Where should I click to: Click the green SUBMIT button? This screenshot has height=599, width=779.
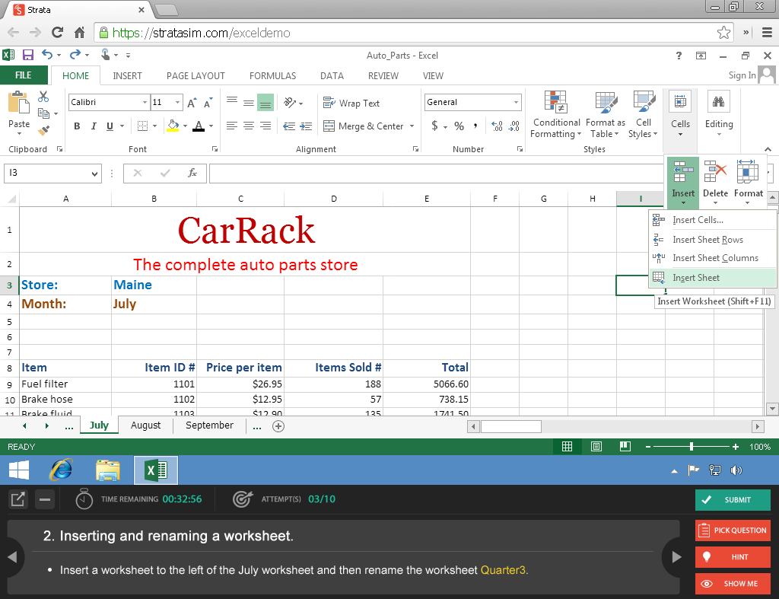click(x=733, y=499)
